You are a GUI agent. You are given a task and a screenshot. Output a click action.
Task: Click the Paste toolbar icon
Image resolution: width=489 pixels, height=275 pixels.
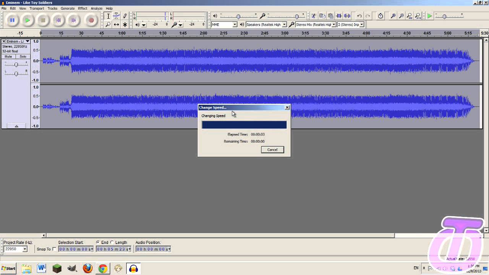pyautogui.click(x=330, y=16)
